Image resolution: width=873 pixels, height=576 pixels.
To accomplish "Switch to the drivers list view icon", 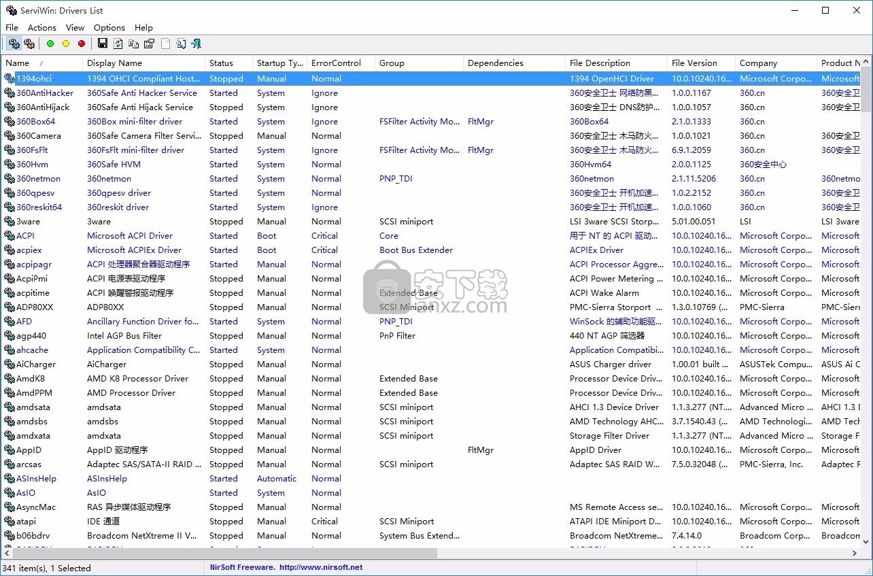I will (14, 44).
